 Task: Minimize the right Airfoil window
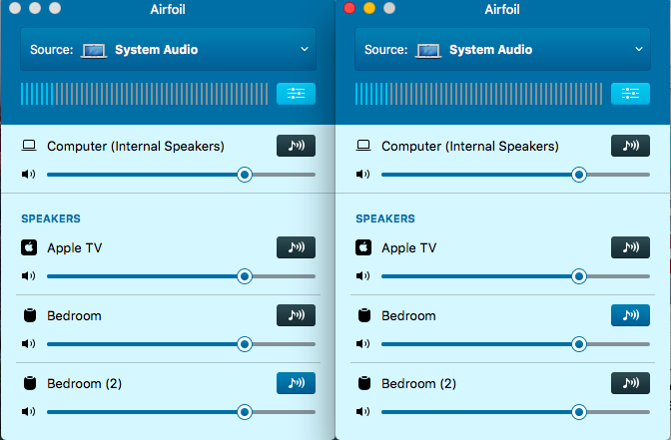[x=369, y=8]
